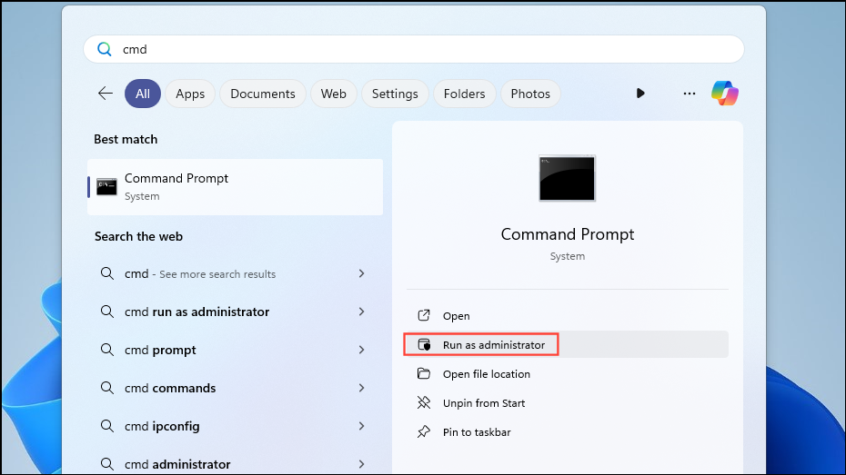Expand the cmd - See more search results chevron
Image resolution: width=846 pixels, height=475 pixels.
tap(361, 273)
